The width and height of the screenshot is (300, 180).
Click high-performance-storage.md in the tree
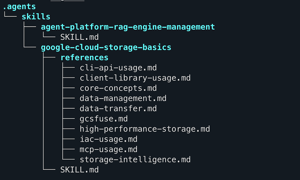point(145,129)
